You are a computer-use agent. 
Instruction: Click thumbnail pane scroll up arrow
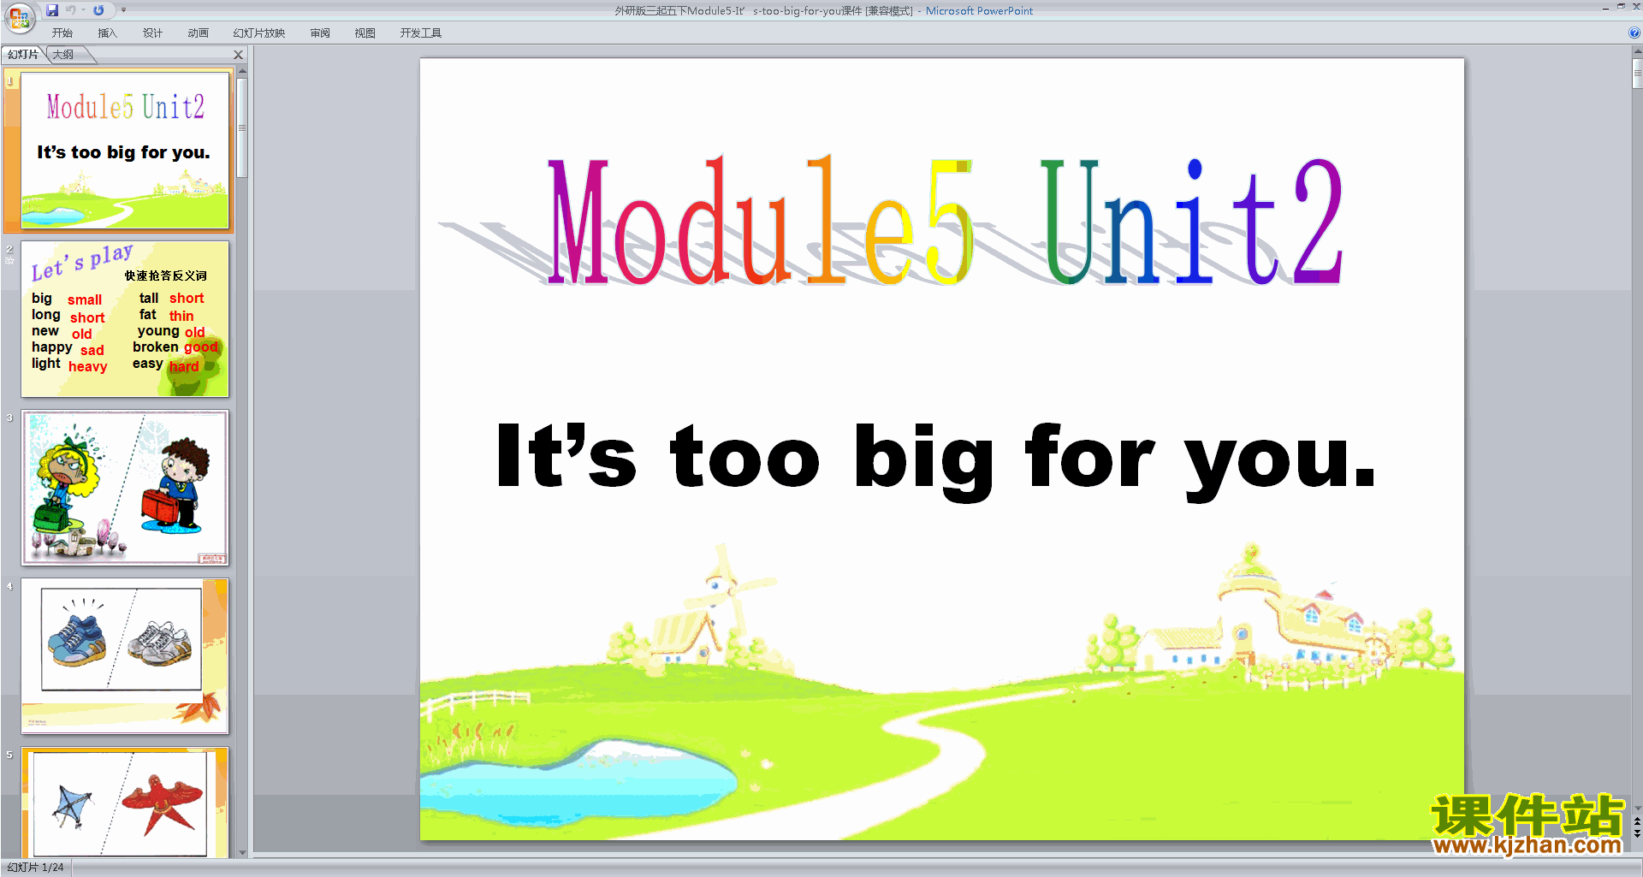coord(242,72)
